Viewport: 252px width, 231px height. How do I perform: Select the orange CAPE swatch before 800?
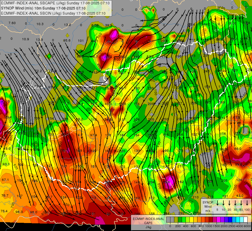pyautogui.click(x=199, y=220)
